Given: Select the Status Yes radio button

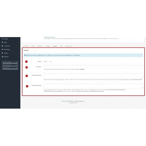Looking at the screenshot, I should (x=44, y=62).
